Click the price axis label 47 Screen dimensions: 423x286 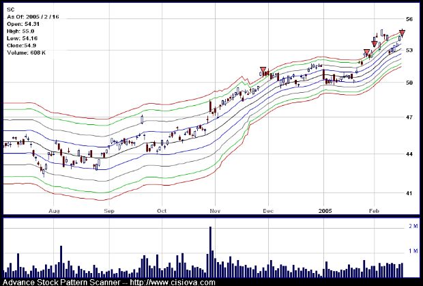click(409, 117)
